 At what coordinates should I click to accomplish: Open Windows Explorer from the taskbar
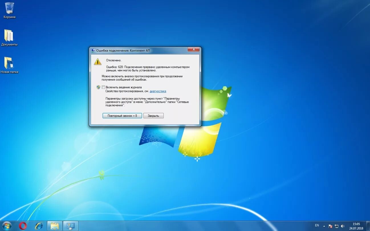point(54,226)
